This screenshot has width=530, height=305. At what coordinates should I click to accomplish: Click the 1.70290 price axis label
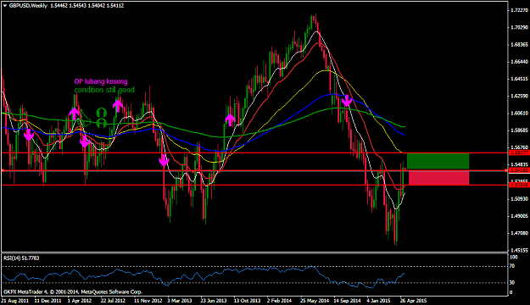click(519, 27)
